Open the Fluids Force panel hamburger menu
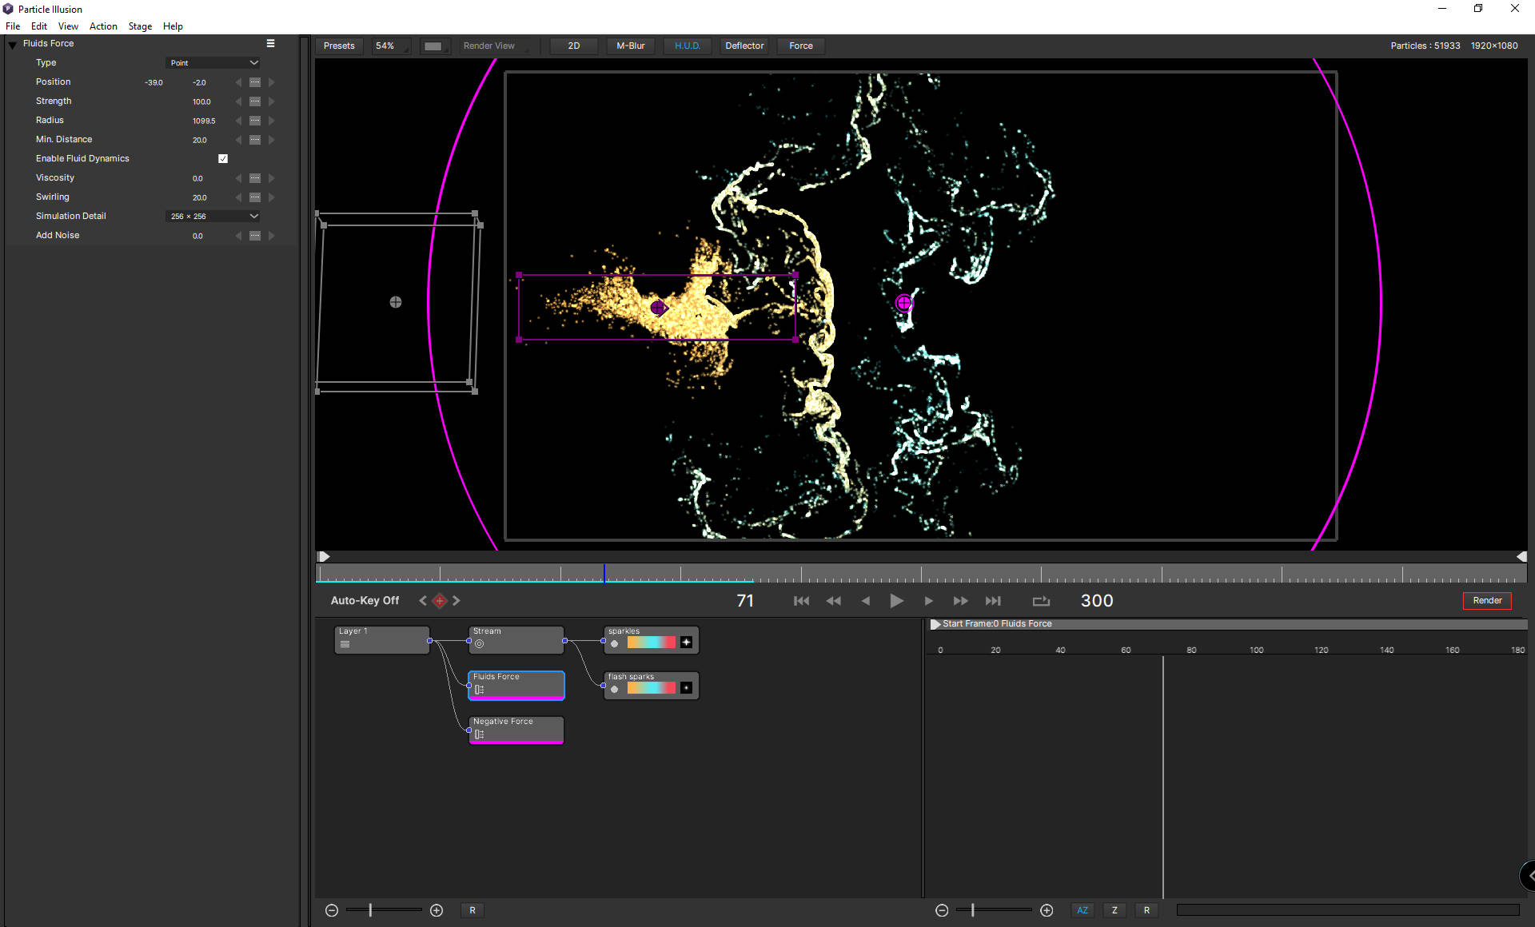 pyautogui.click(x=270, y=43)
